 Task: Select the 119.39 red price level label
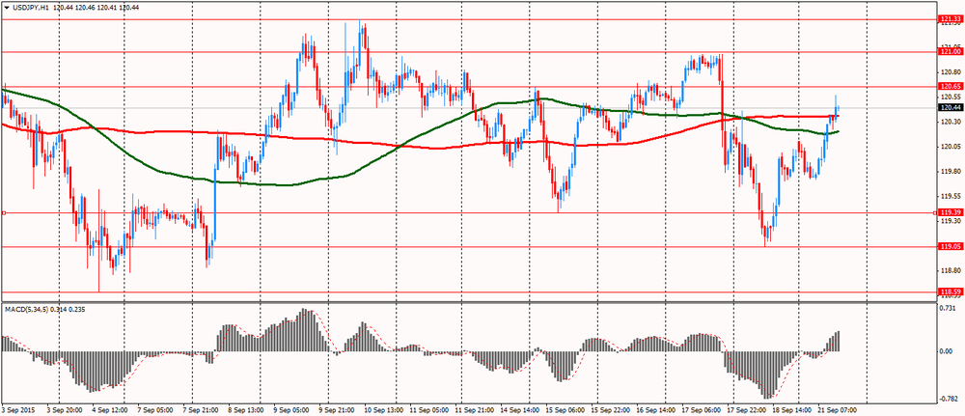click(951, 213)
